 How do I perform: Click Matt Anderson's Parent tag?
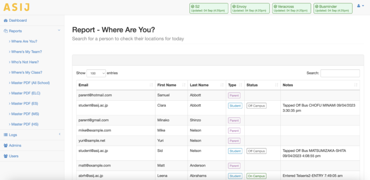point(234,166)
